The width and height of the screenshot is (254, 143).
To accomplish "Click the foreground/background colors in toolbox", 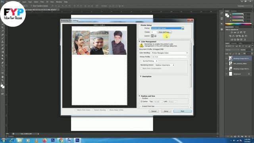I will point(2,86).
